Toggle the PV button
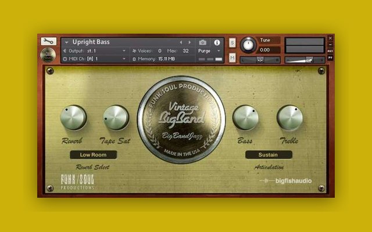This screenshot has width=372, height=232. (330, 58)
